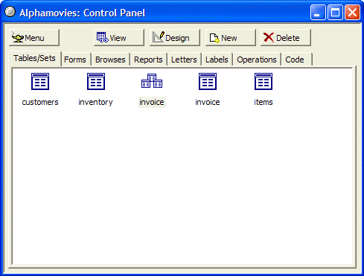Switch to the Forms tab
Image resolution: width=364 pixels, height=276 pixels.
pos(75,60)
